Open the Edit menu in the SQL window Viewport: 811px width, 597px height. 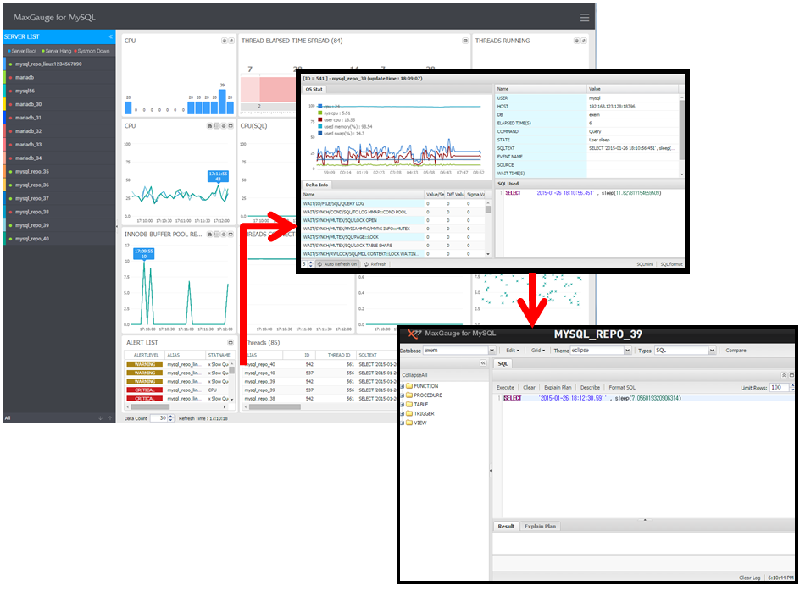click(513, 351)
